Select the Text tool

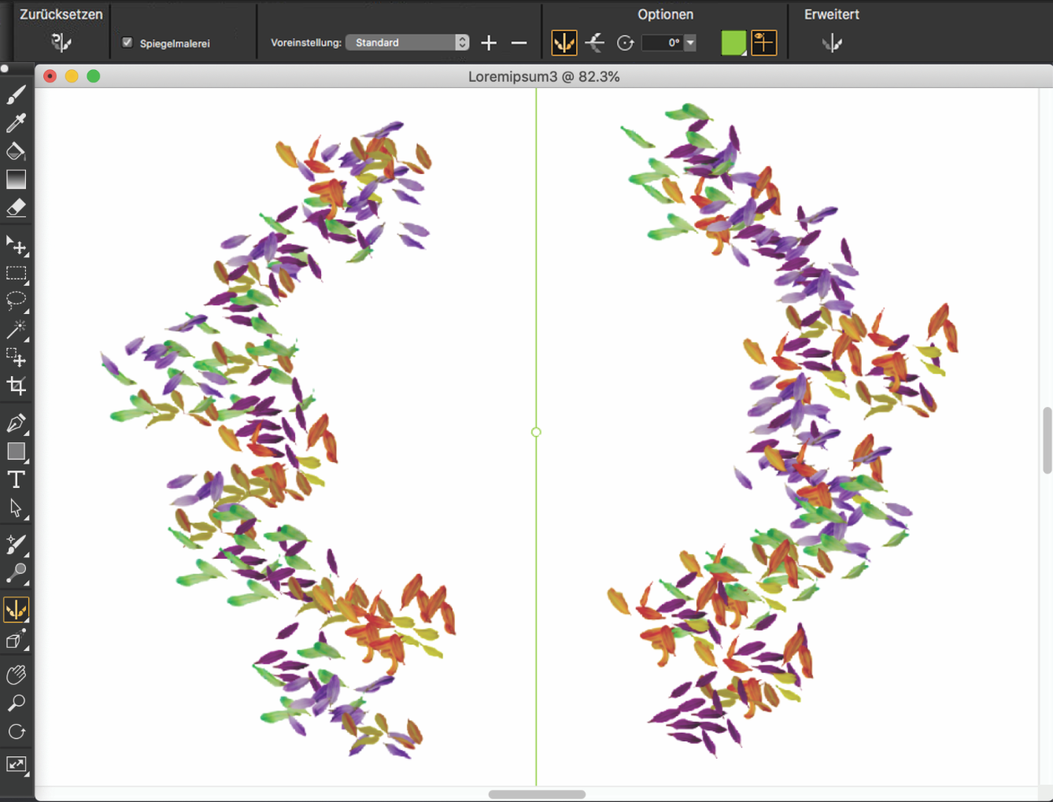point(16,480)
